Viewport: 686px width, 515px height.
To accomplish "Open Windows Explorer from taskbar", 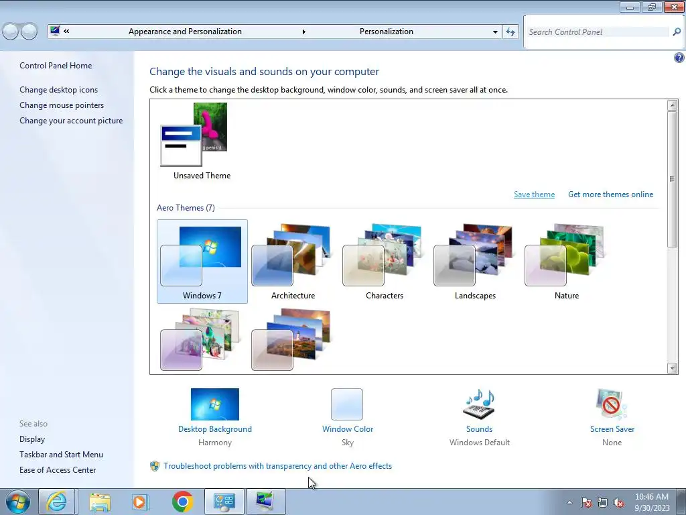I will point(100,502).
